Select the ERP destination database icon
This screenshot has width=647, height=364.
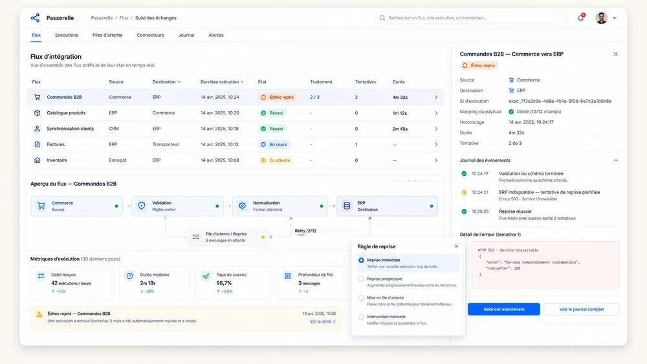click(x=347, y=206)
